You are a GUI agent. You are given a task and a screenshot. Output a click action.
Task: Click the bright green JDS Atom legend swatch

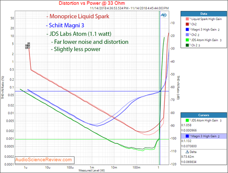[187, 40]
